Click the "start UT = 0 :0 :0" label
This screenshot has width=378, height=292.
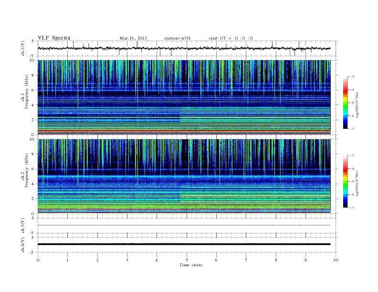coord(231,38)
